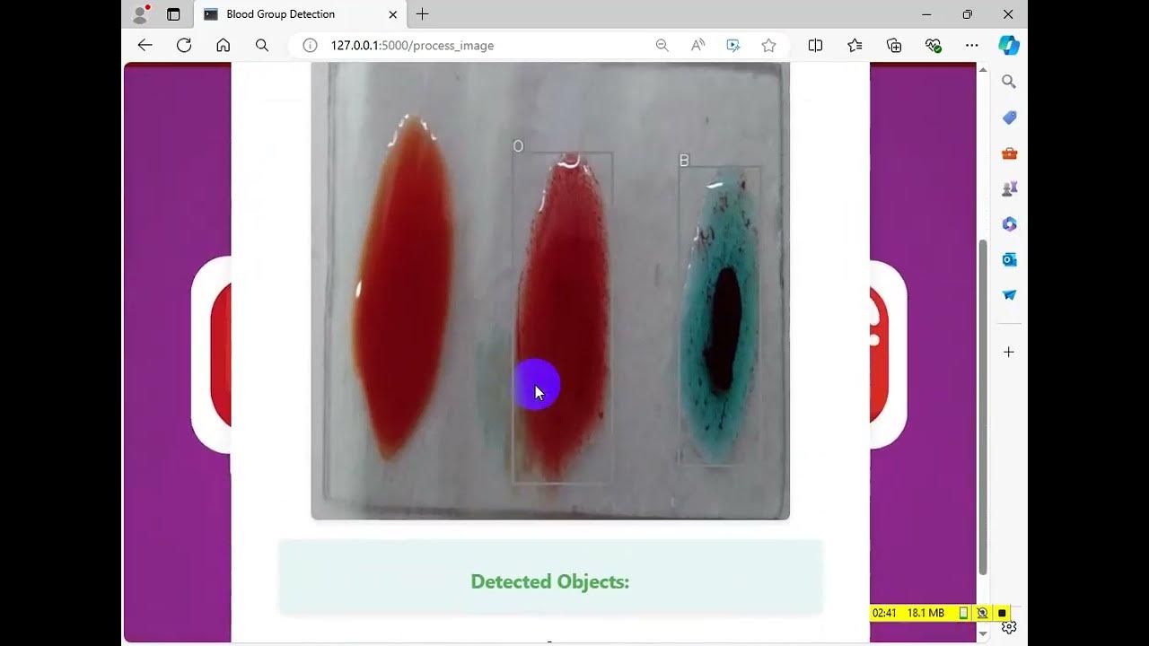Click the page scroll up arrow
This screenshot has width=1149, height=646.
click(983, 70)
